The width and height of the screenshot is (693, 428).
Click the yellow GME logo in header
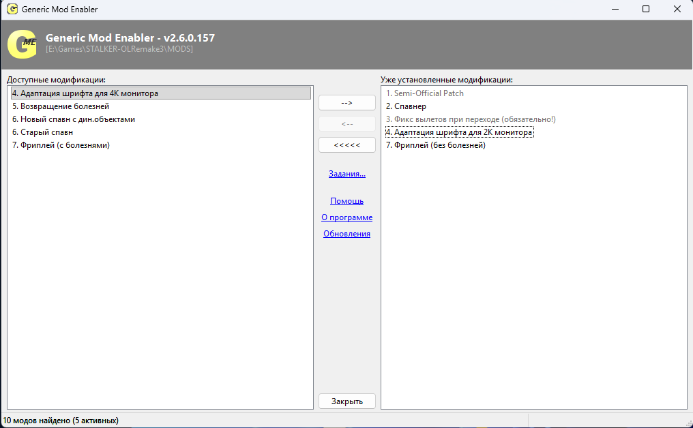coord(22,44)
